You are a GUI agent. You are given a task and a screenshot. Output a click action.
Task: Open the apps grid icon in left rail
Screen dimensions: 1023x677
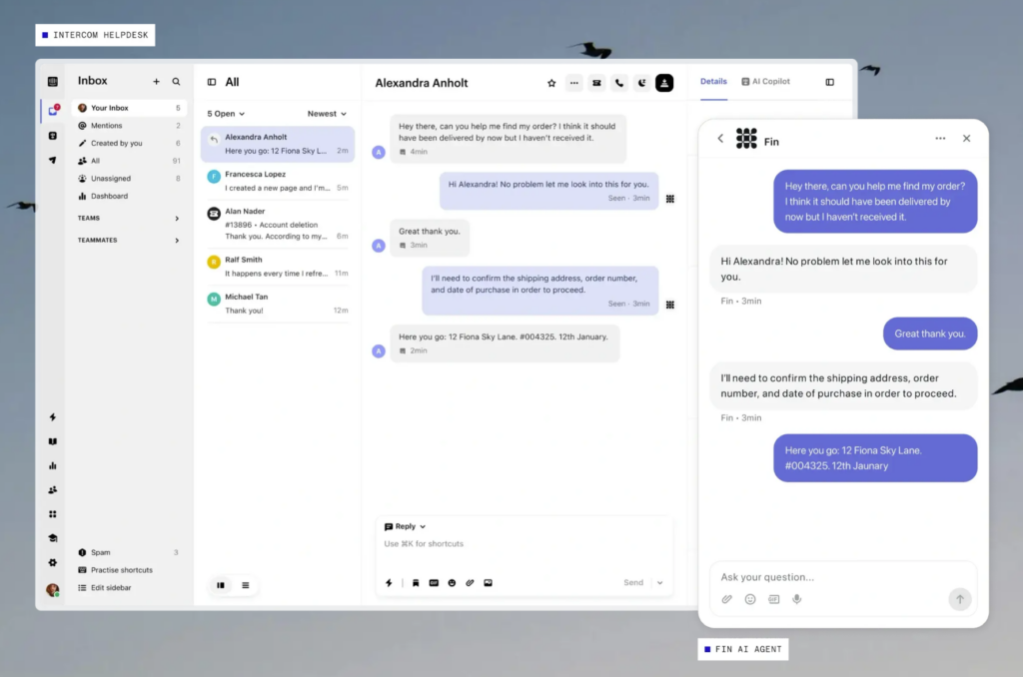coord(53,514)
